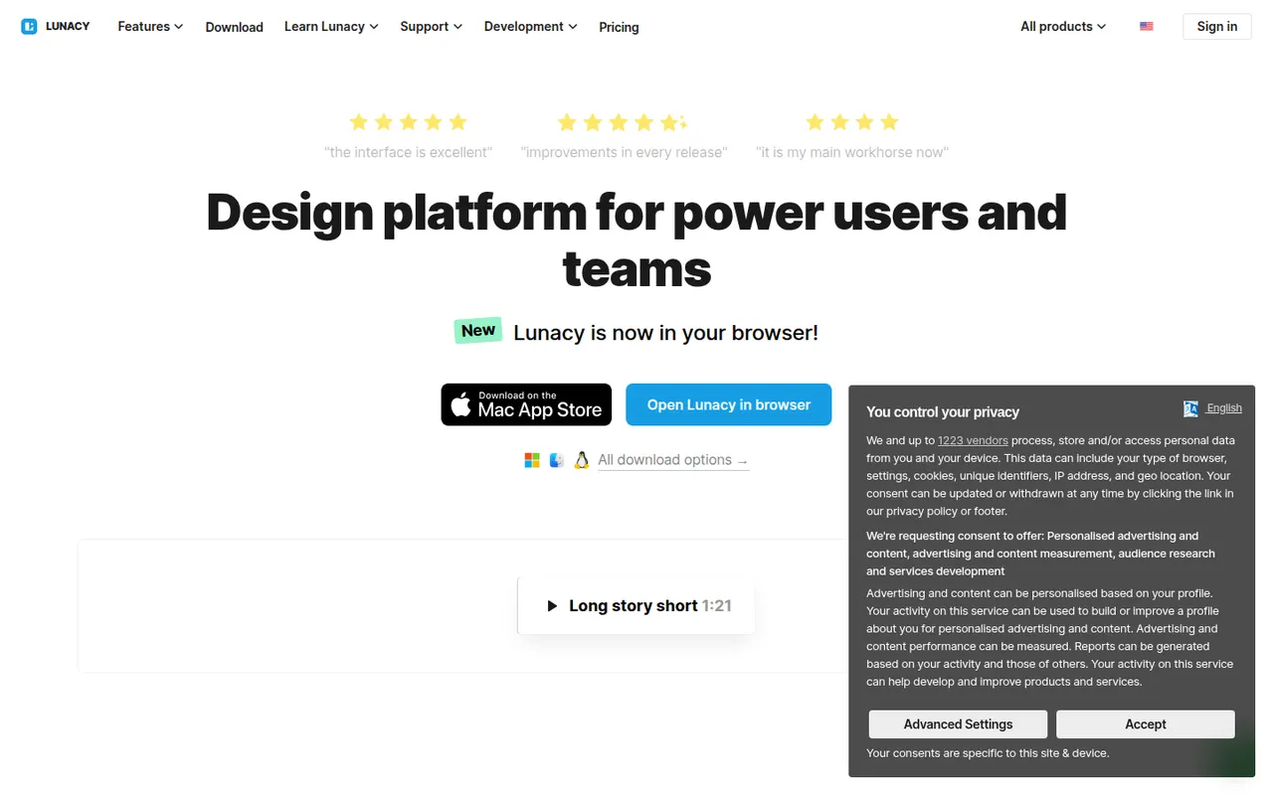
Task: Open the Pricing page
Action: [x=619, y=27]
